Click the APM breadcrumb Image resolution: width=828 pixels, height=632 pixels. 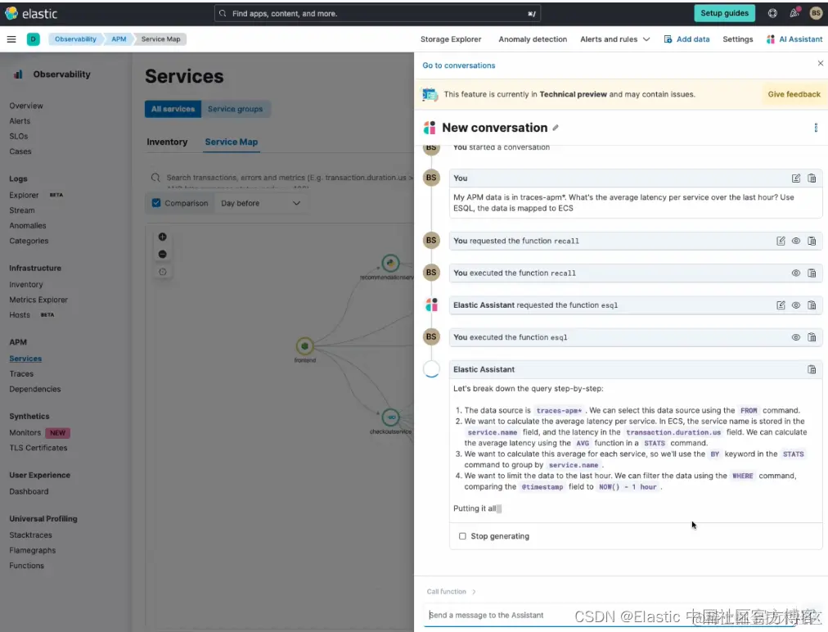(x=119, y=39)
